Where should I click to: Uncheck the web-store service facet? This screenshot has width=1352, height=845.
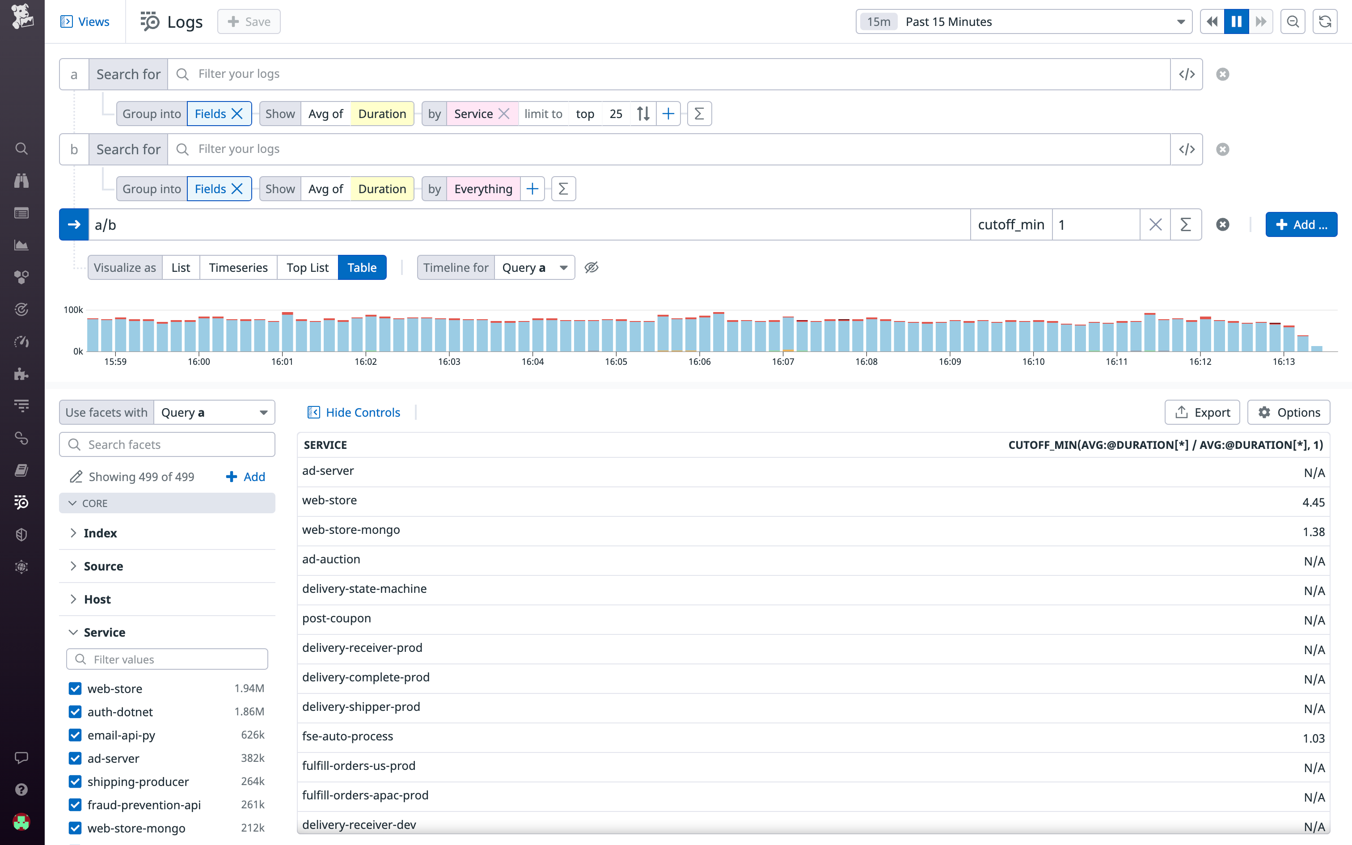(76, 688)
